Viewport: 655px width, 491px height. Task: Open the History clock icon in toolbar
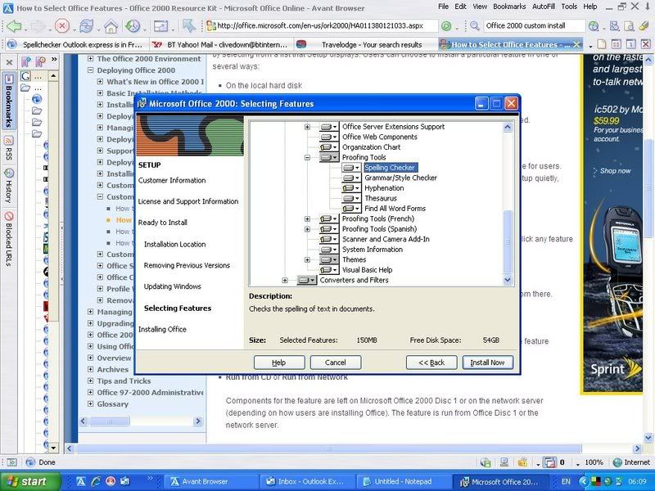(x=133, y=26)
